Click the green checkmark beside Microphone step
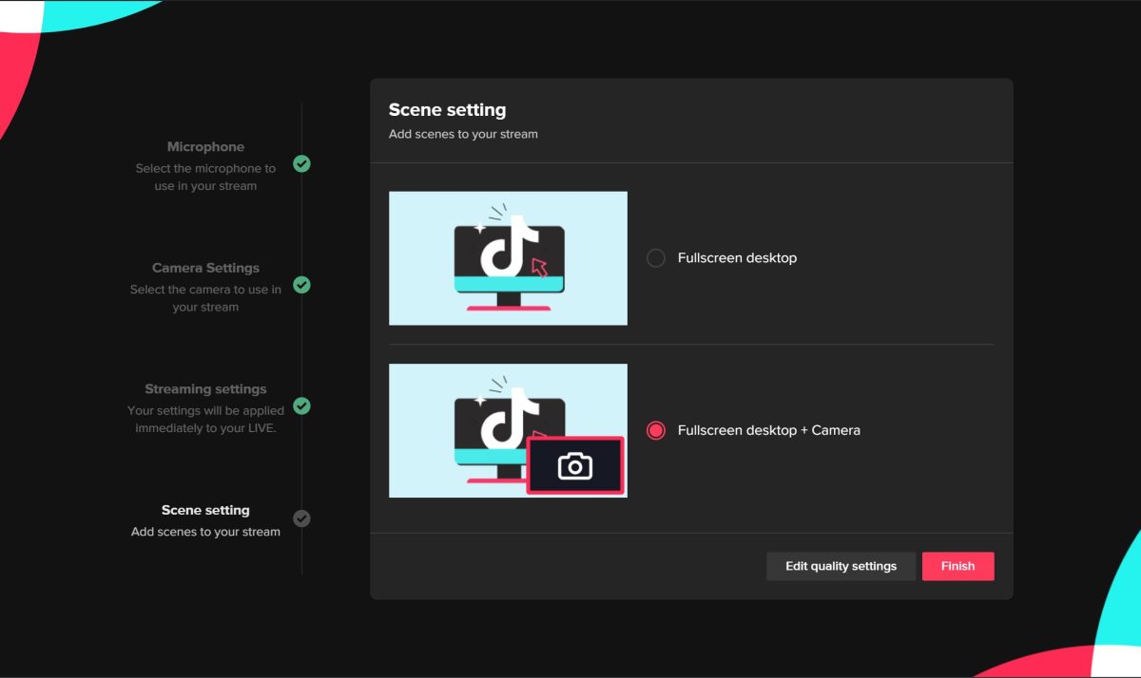 [301, 164]
